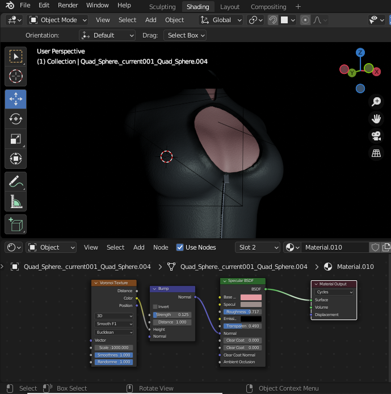Open the snap element options dropdown
Screen dimensions: 391x394
click(287, 20)
